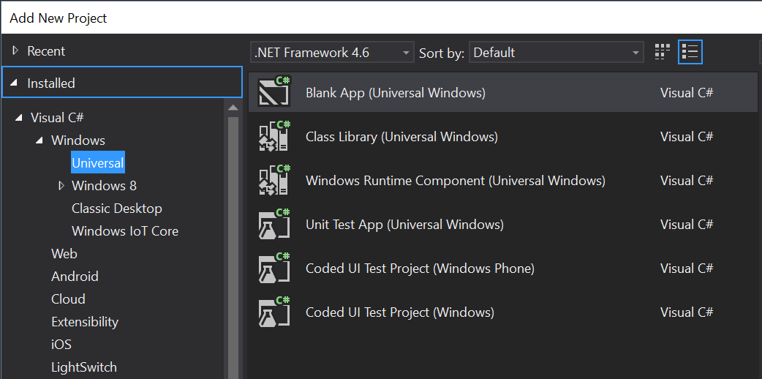Click Visual C# label on Unit Test App row
762x379 pixels.
(x=686, y=224)
